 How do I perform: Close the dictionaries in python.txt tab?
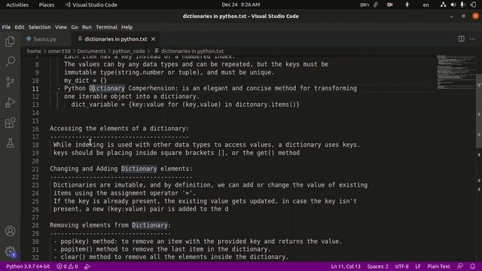153,39
